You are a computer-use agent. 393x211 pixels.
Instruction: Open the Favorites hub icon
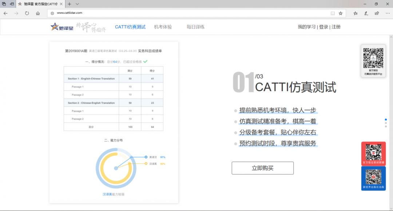click(x=356, y=13)
